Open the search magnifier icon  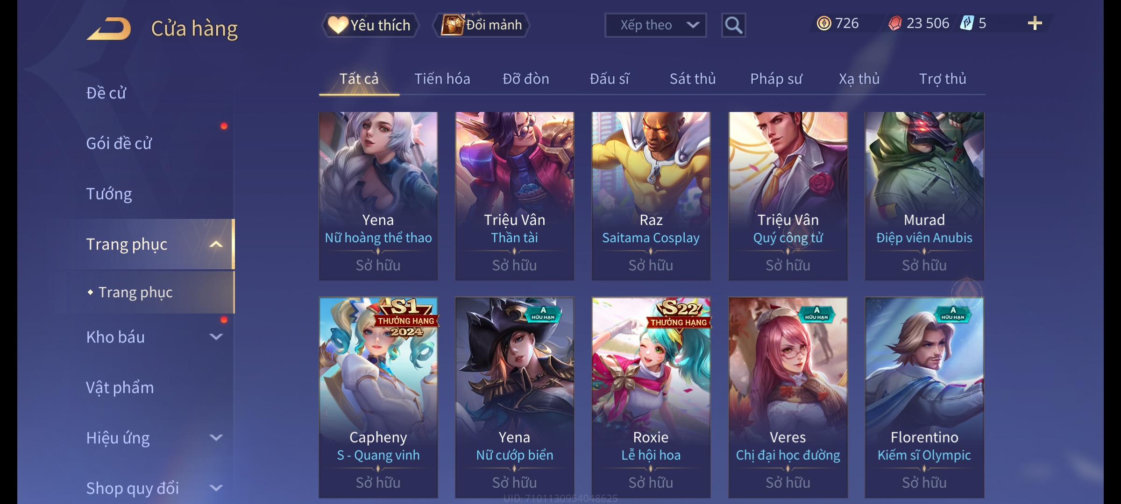click(x=733, y=25)
